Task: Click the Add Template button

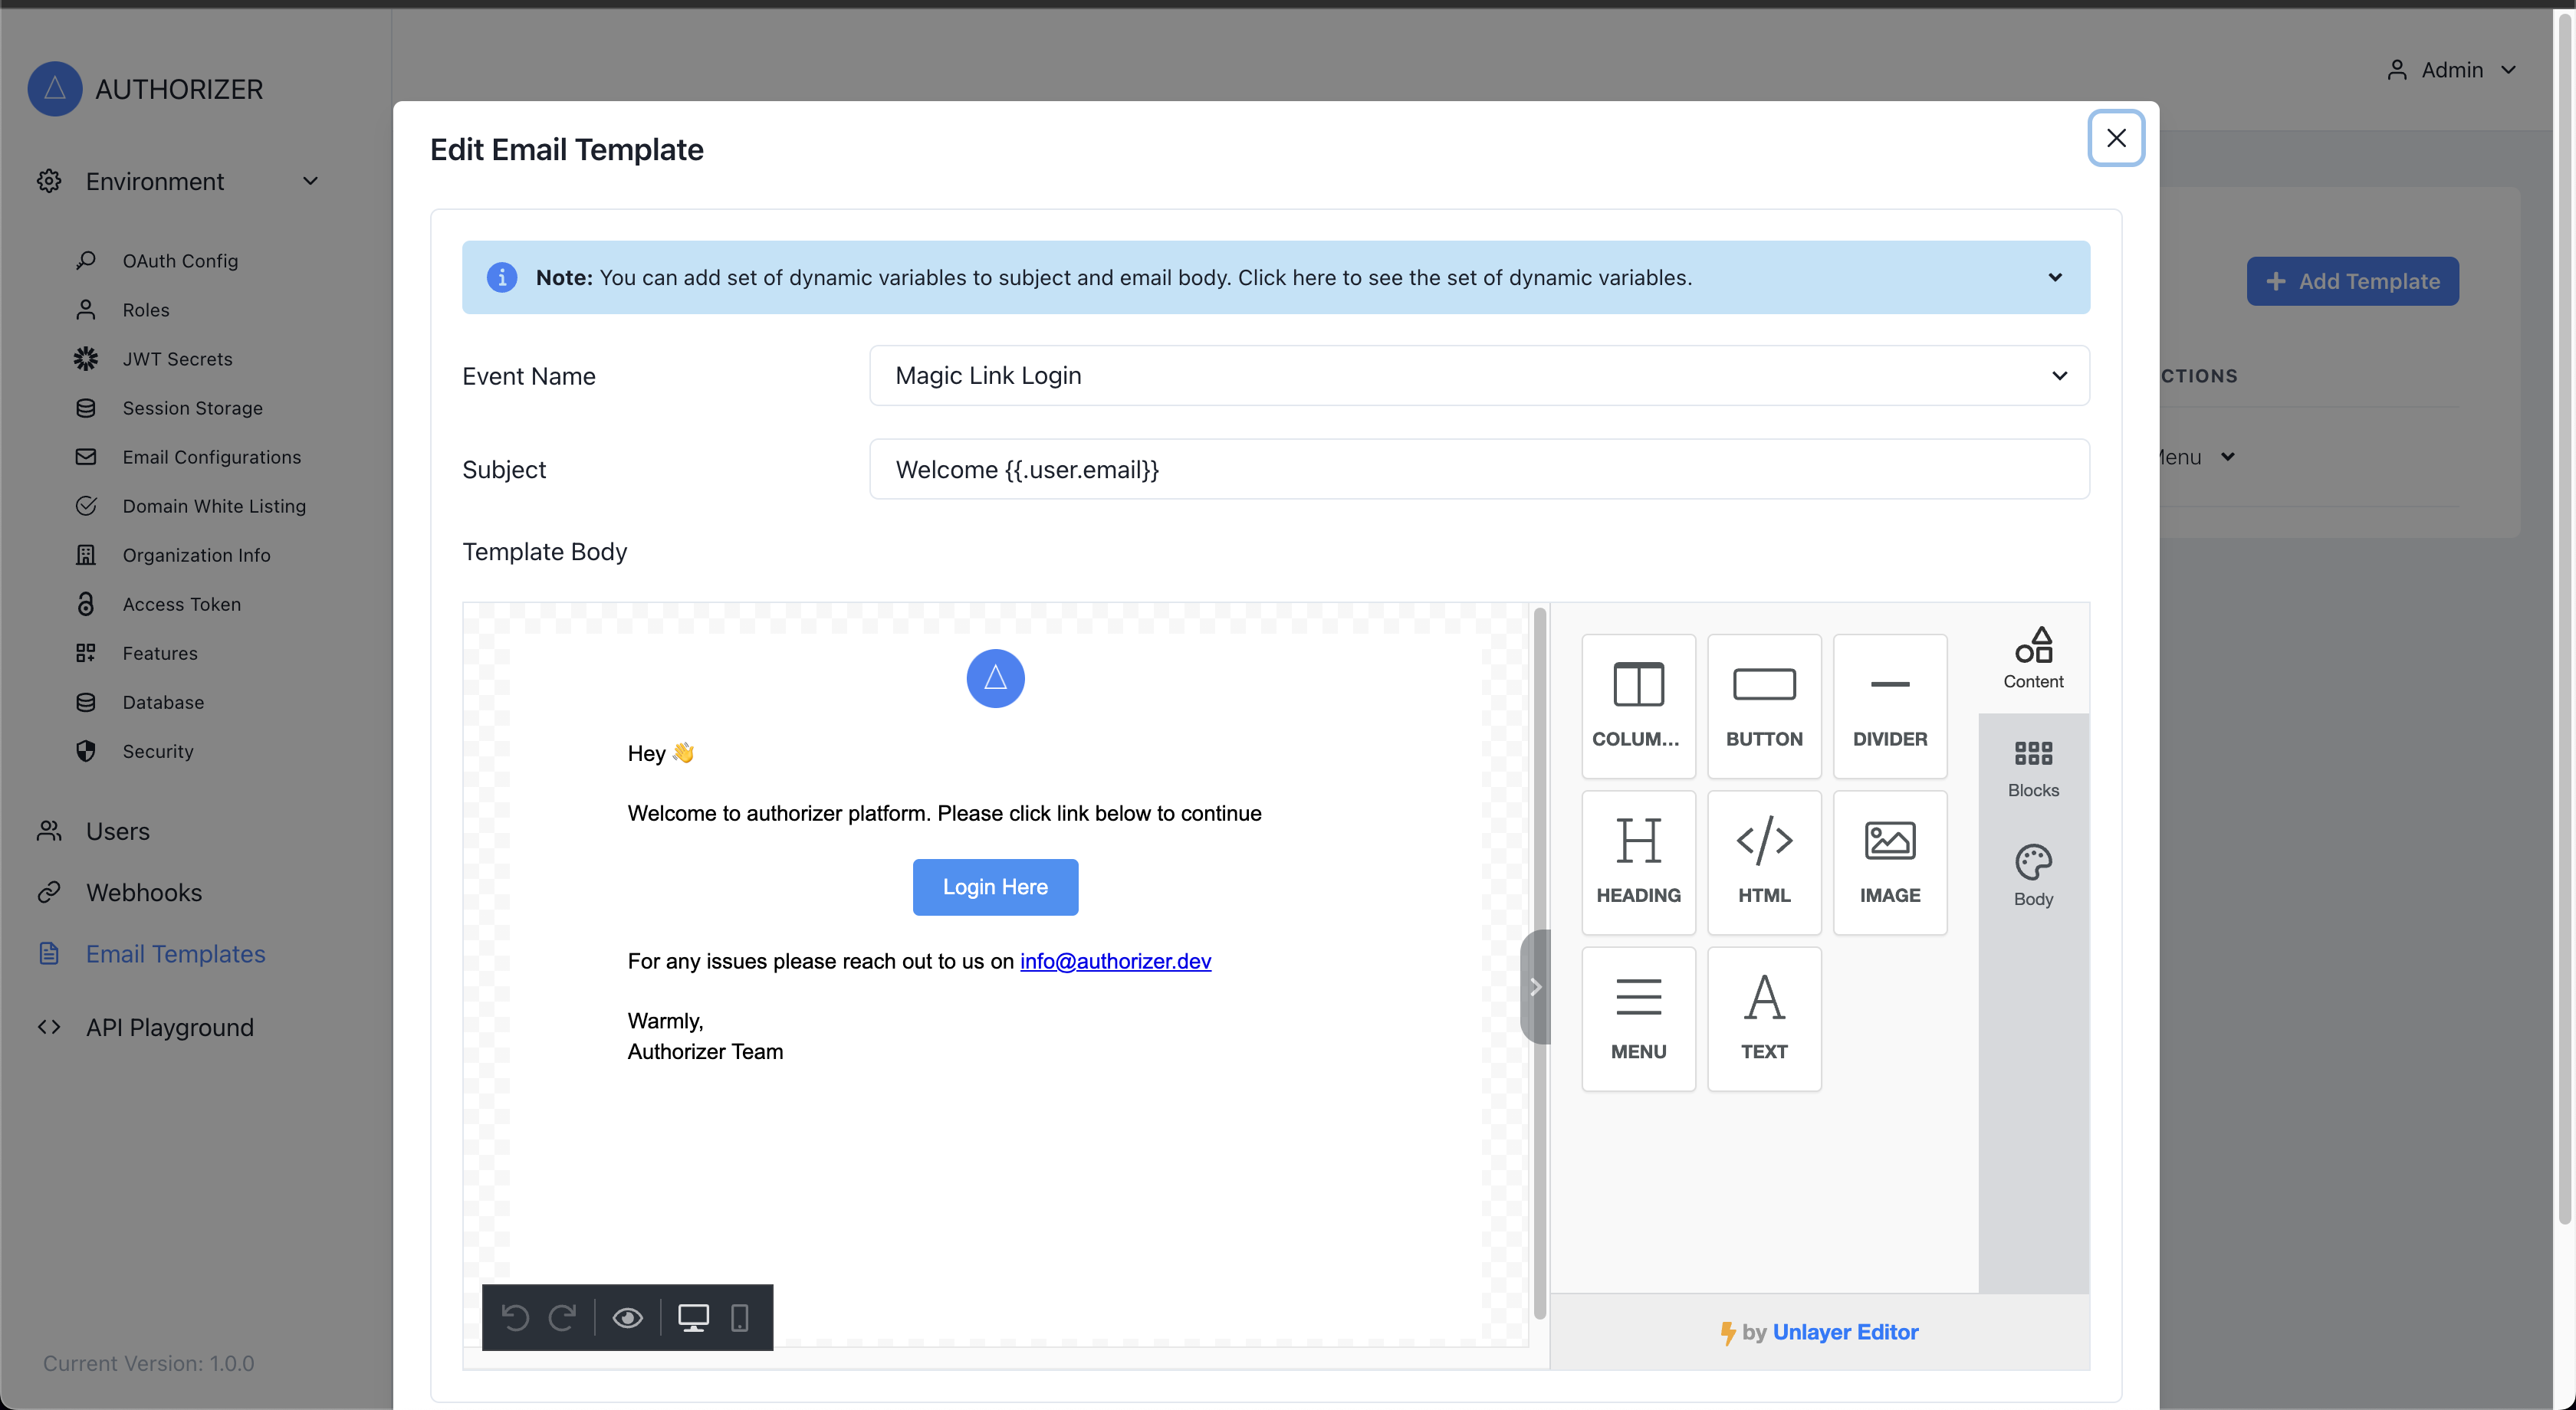Action: point(2352,281)
